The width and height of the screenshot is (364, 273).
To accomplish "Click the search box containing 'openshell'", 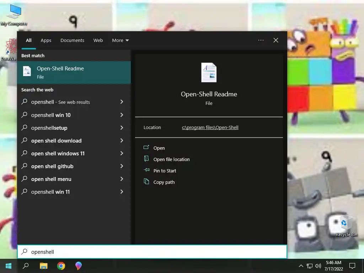I will pos(152,252).
